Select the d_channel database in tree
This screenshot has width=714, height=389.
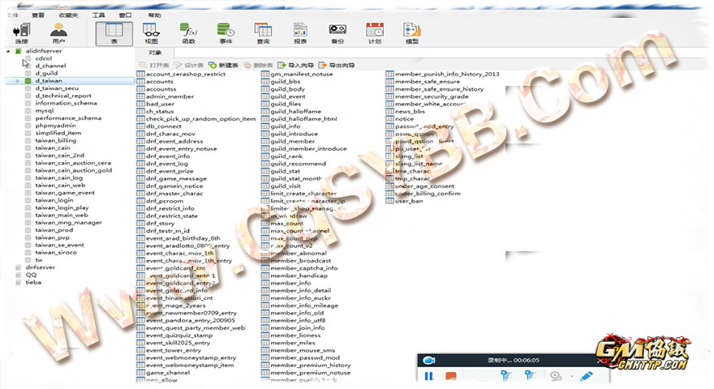tap(50, 66)
